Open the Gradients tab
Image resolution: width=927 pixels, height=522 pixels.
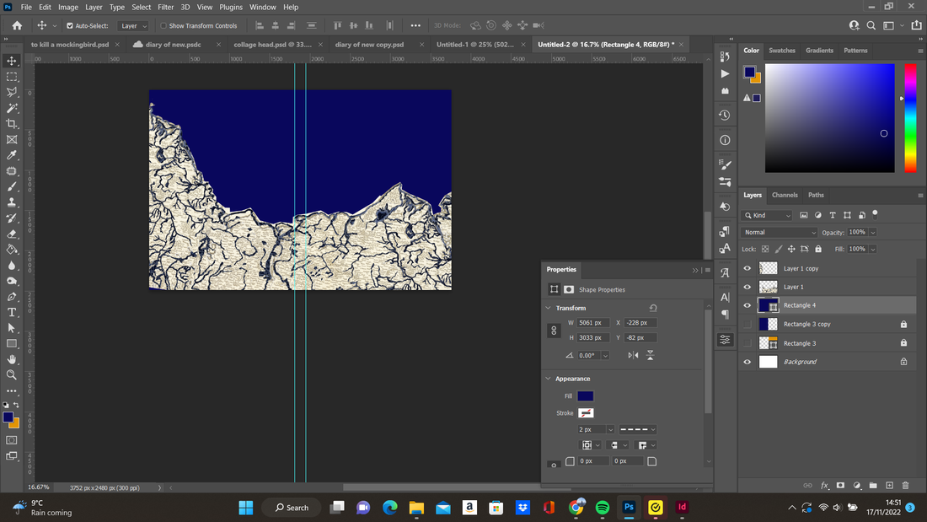pos(819,51)
